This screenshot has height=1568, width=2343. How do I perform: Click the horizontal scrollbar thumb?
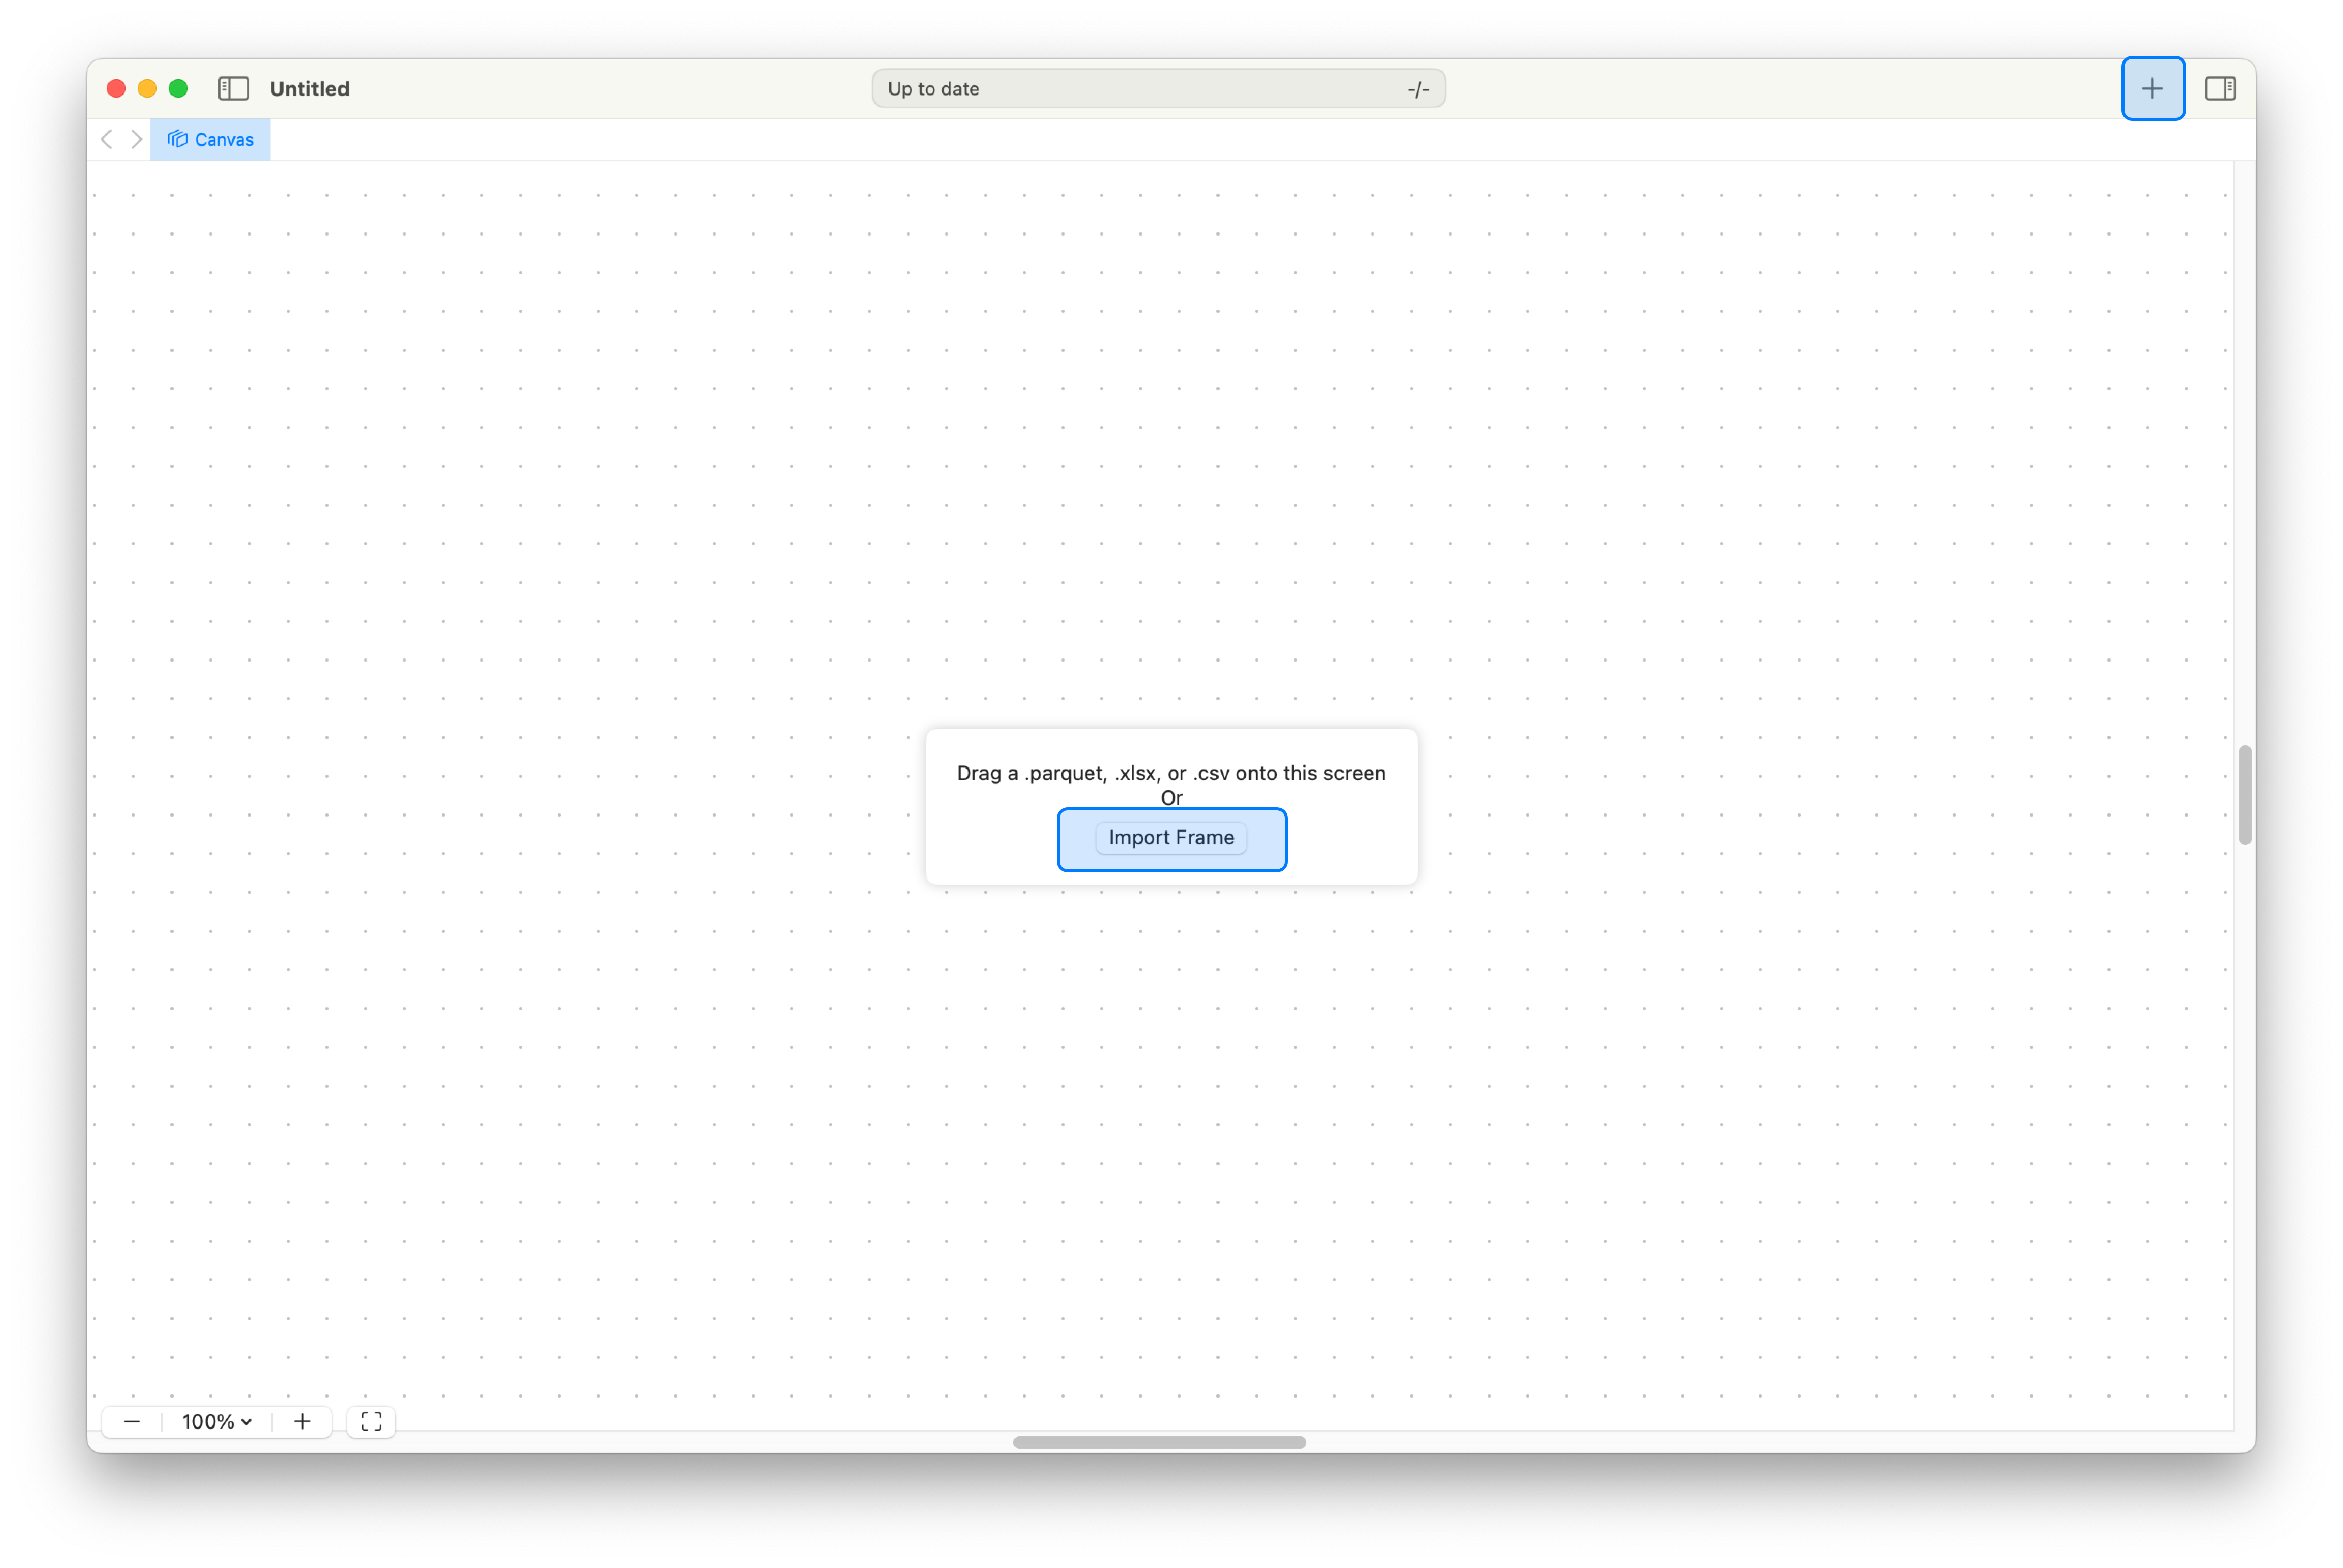(1159, 1442)
